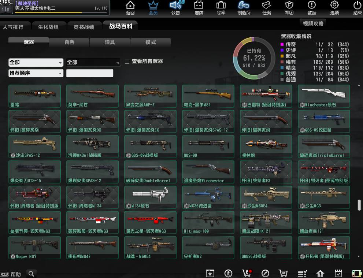The image size is (363, 278).
Task: Click the magnifier search icon in bottom bar
Action: (x=32, y=274)
